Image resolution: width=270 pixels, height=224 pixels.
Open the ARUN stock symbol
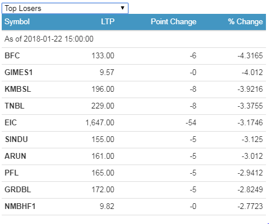point(15,156)
